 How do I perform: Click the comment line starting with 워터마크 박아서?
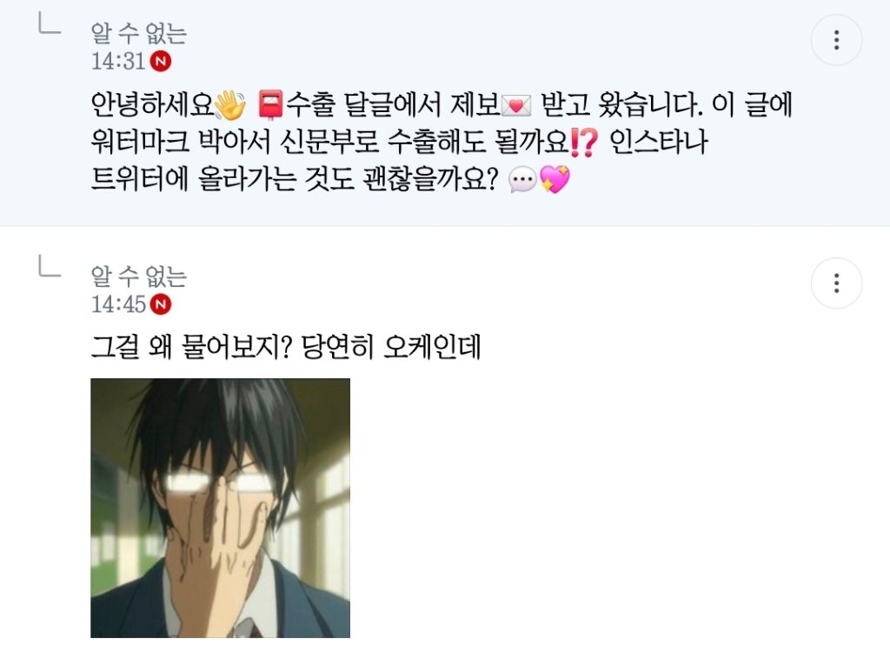pos(399,142)
